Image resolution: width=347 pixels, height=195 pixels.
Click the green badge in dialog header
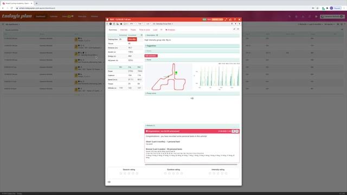(x=204, y=19)
